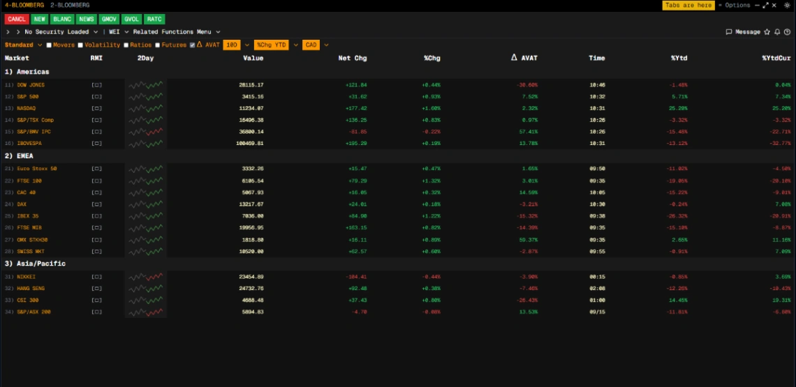Open the WEI function dropdown

[x=119, y=32]
